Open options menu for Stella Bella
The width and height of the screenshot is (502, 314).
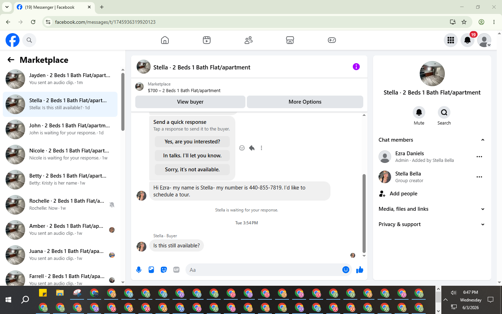[479, 177]
